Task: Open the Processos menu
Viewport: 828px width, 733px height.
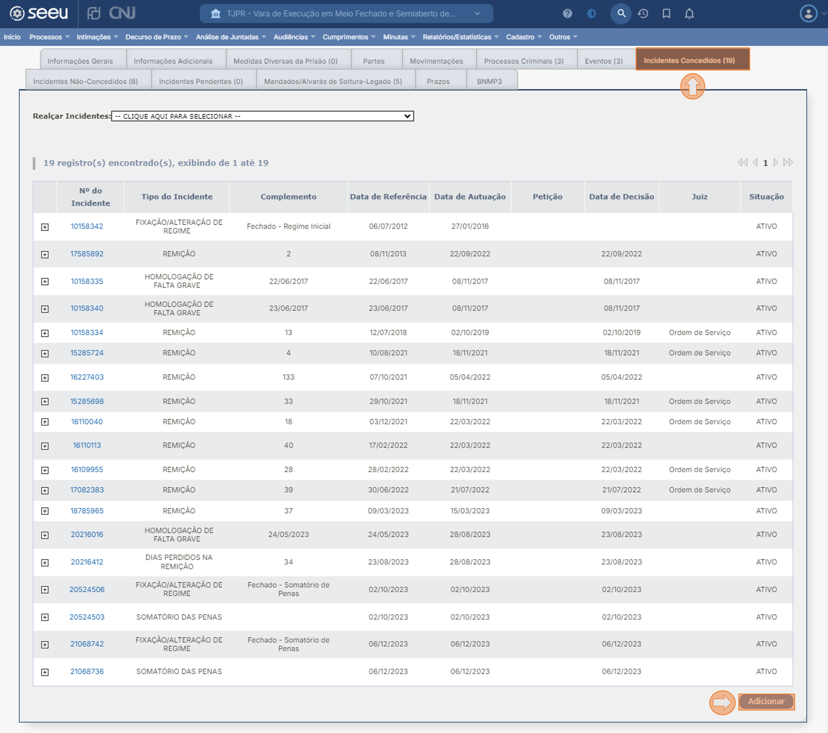Action: pyautogui.click(x=49, y=37)
